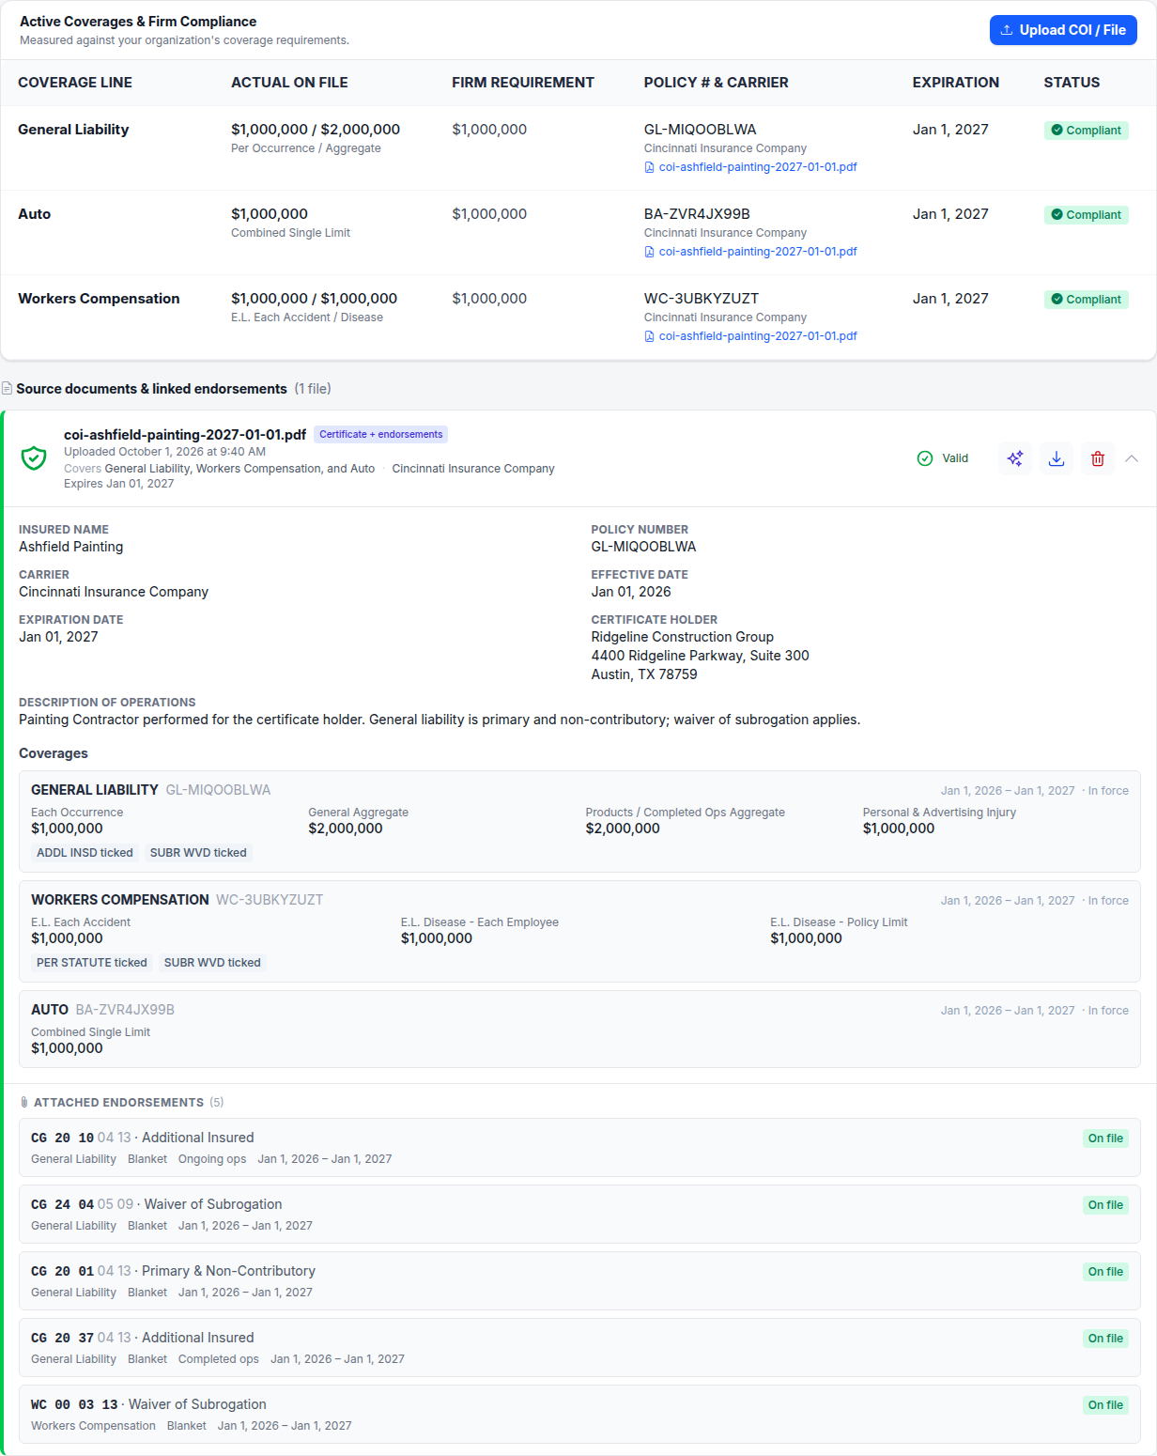Click the Workers Compensation Compliant badge
Screen dimensions: 1157x1456
(1087, 300)
